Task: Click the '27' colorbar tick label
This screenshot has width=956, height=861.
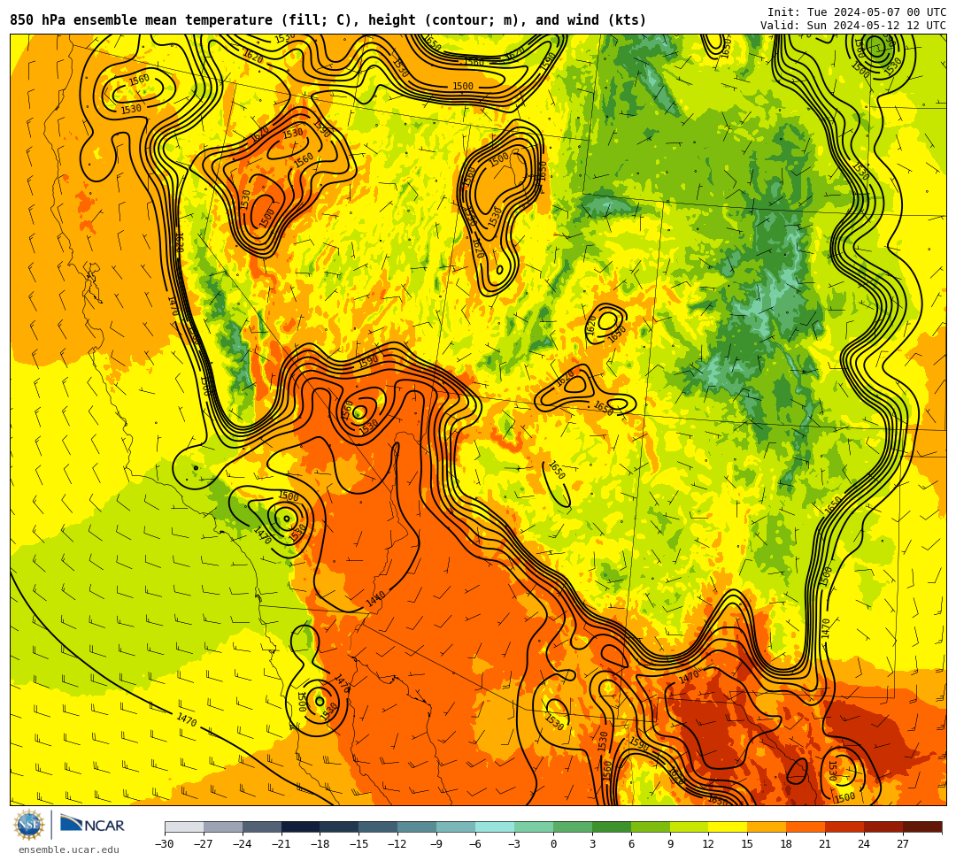Action: [x=903, y=844]
